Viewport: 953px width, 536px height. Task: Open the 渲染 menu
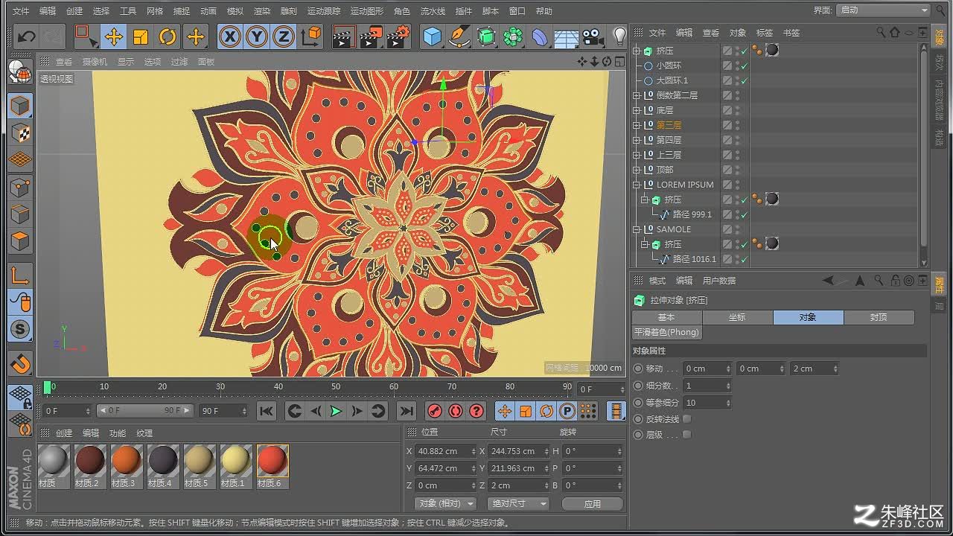[262, 11]
